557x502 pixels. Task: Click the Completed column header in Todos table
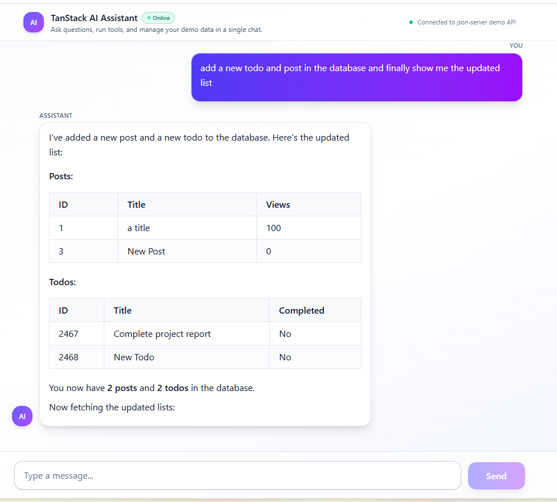[301, 310]
